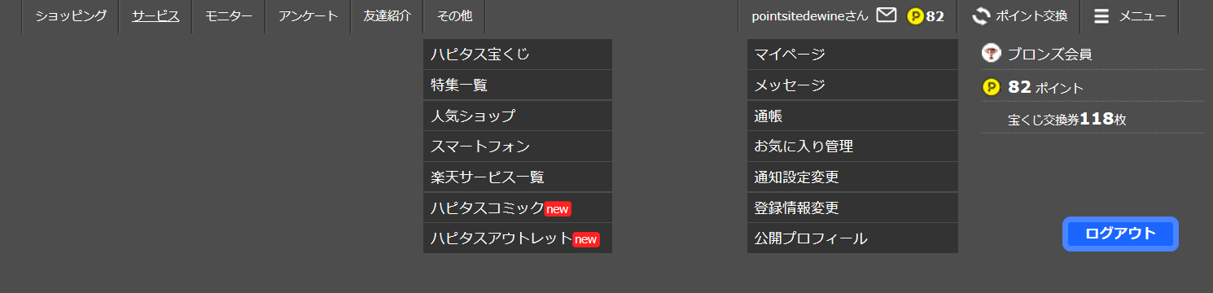
Task: Expand the サービス navigation menu
Action: pyautogui.click(x=155, y=15)
